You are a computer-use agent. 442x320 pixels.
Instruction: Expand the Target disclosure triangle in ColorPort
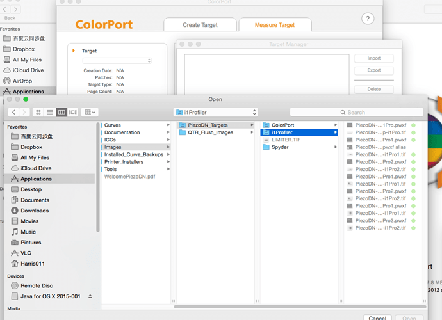pyautogui.click(x=74, y=51)
